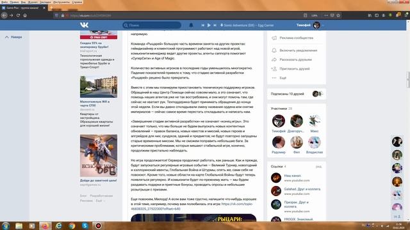Click the VK search field
Viewport: 410px width, 230px height.
(152, 26)
